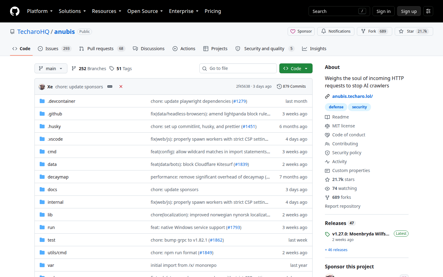
Task: Open the header menu icon beside Sign up
Action: [428, 11]
